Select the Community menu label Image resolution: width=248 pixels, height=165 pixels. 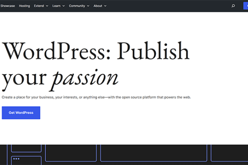click(x=77, y=6)
